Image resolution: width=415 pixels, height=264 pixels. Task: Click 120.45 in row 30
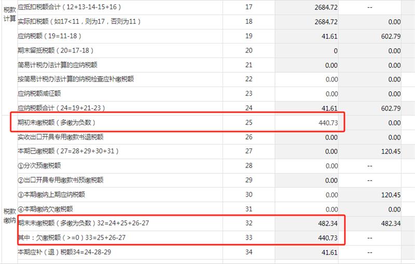[x=390, y=194]
